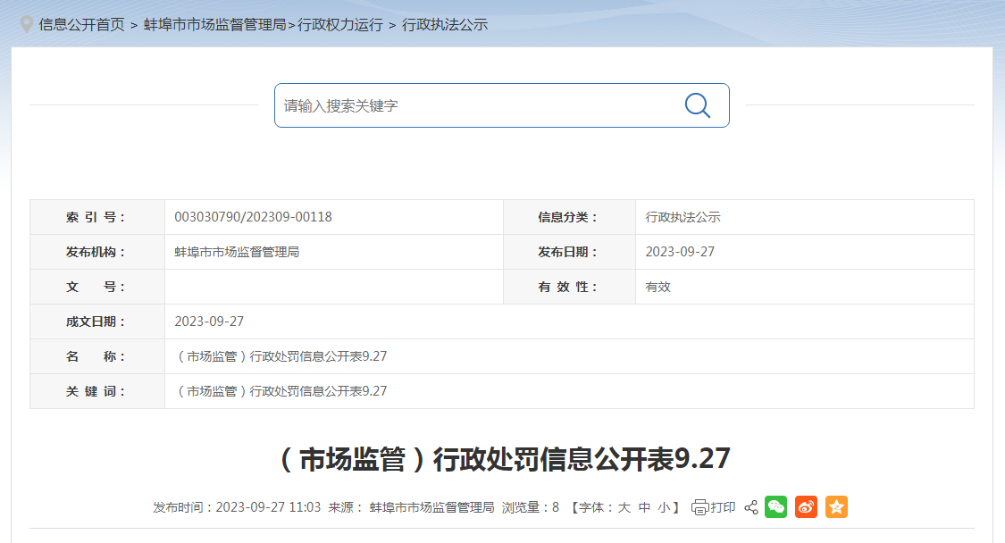The height and width of the screenshot is (543, 1005).
Task: Click the 行政执法公示 category value in table
Action: click(x=683, y=217)
